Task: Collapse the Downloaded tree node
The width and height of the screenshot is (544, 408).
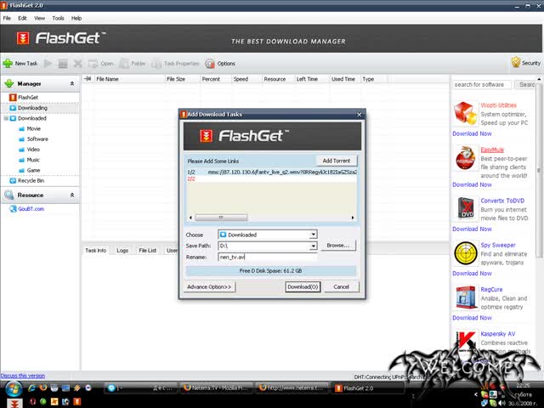Action: coord(6,118)
